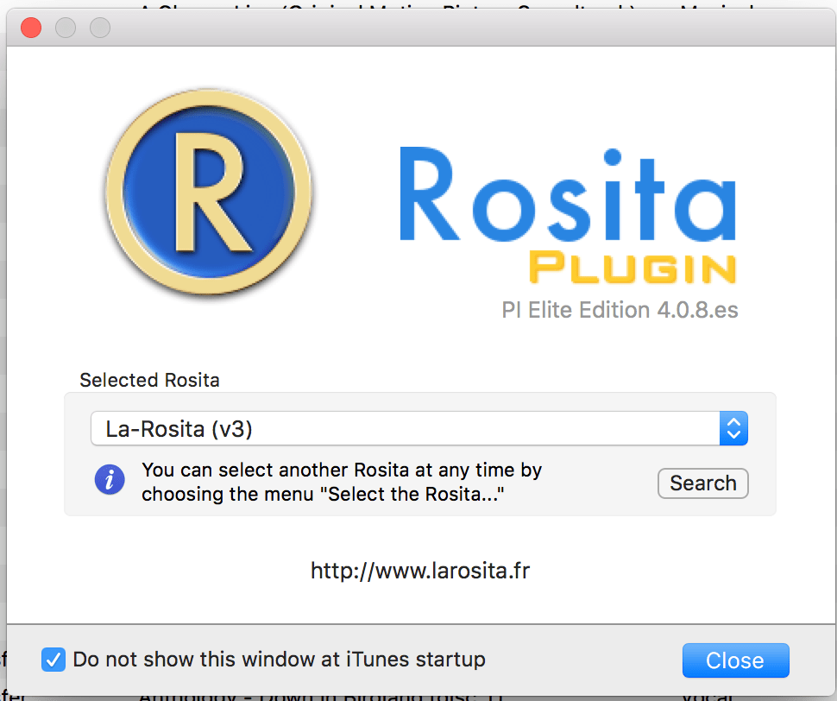Click the Anthology - Down in Birdland row behind the dialog
Image resolution: width=837 pixels, height=701 pixels.
tap(320, 696)
